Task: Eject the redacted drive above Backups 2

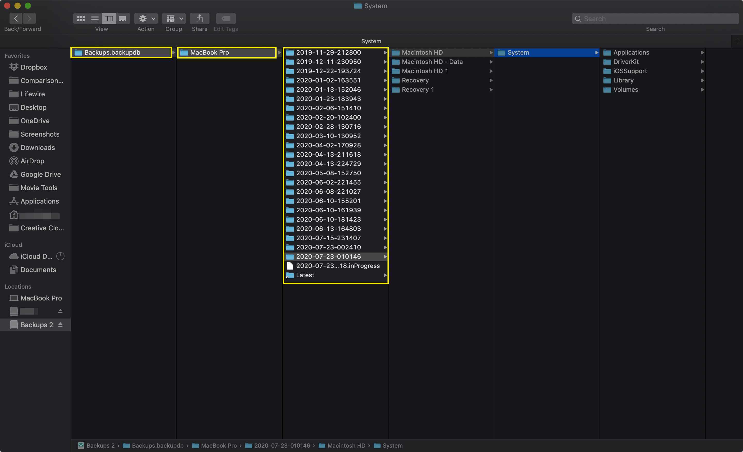Action: tap(60, 311)
